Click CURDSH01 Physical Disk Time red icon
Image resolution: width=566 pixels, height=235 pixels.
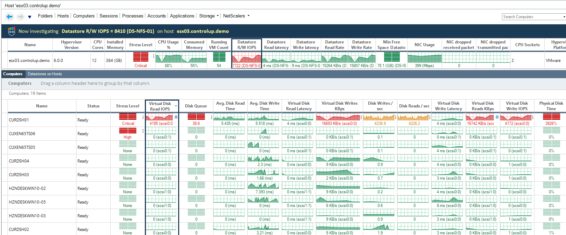point(551,117)
